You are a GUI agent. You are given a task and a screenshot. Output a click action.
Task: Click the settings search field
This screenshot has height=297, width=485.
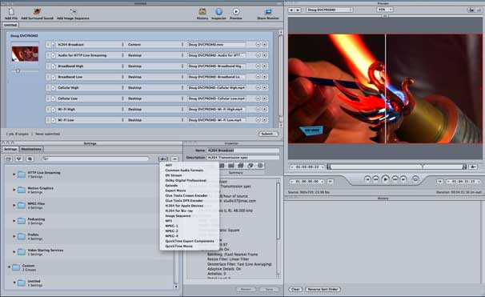(x=96, y=159)
